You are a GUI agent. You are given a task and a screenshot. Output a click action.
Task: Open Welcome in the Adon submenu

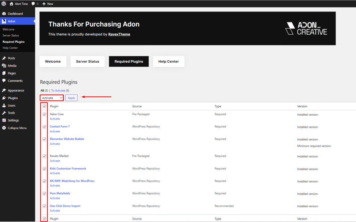tap(8, 29)
